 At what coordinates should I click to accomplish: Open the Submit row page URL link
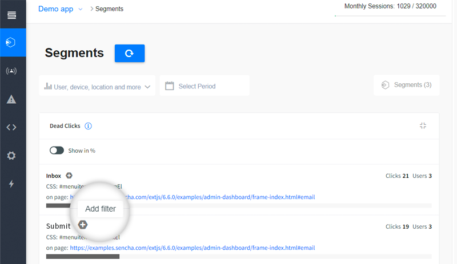(193, 247)
